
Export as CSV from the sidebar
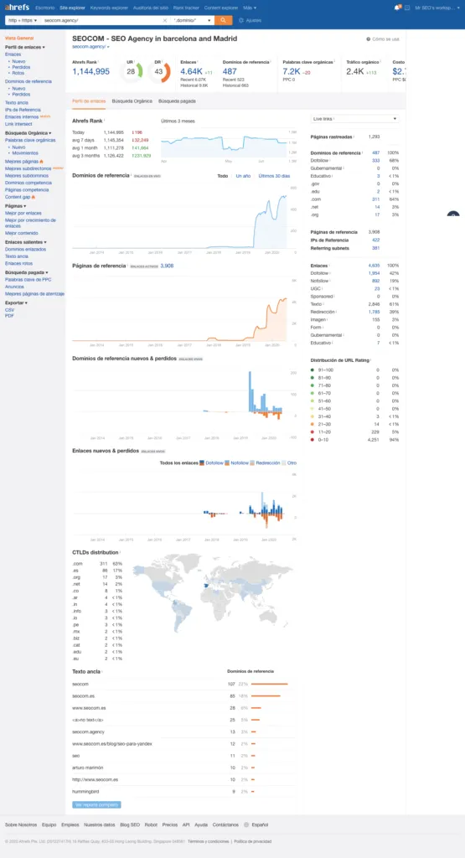(9, 310)
